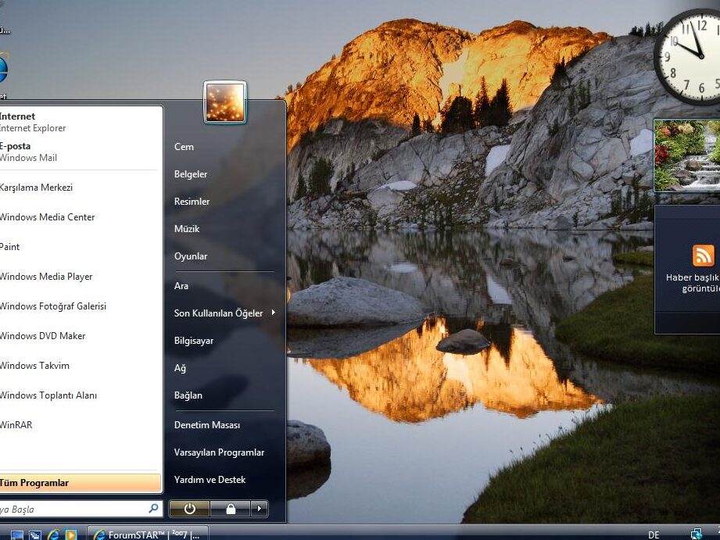720x540 pixels.
Task: Launch Windows Media Player from the Start menu
Action: [x=45, y=277]
